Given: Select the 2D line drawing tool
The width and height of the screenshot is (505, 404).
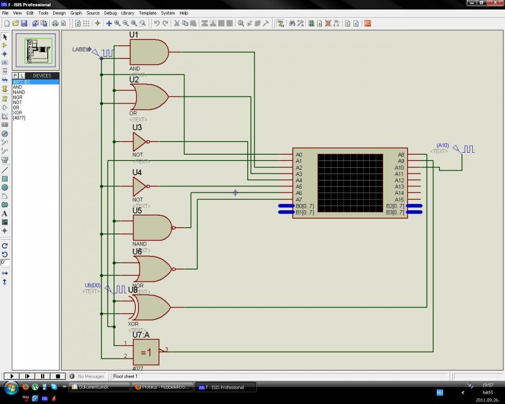Looking at the screenshot, I should click(4, 170).
